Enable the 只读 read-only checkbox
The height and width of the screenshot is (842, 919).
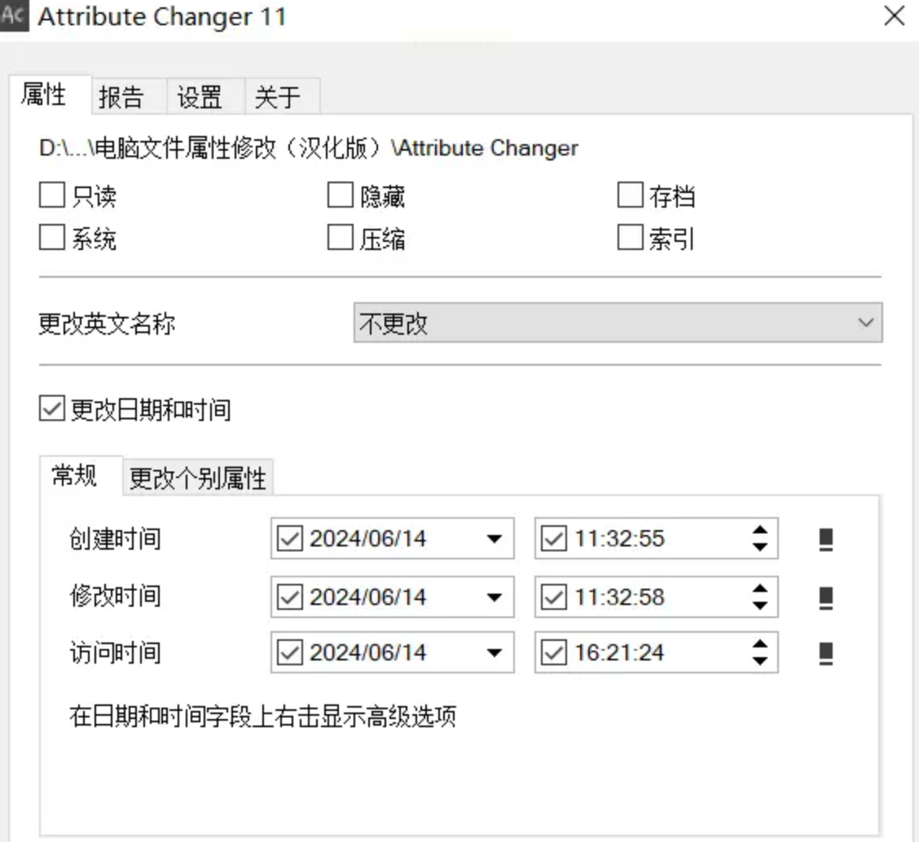51,196
